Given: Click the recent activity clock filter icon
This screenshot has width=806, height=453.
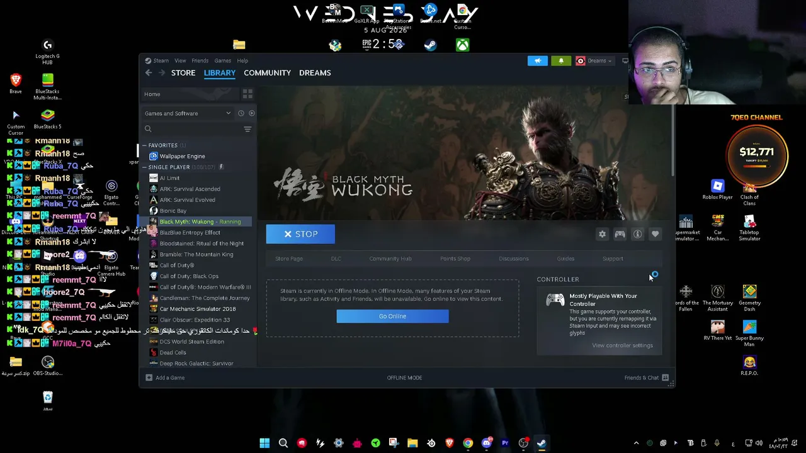Looking at the screenshot, I should 241,113.
